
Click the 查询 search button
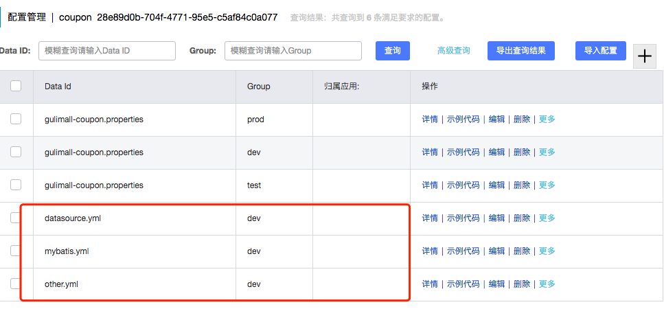click(x=392, y=51)
